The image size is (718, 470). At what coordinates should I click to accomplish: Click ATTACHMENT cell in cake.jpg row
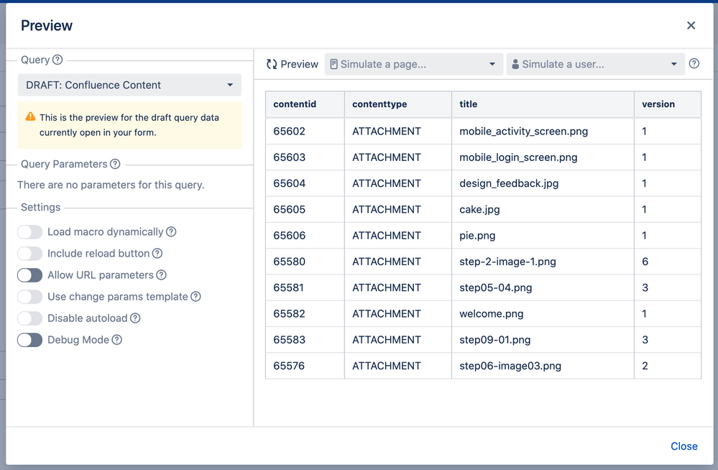(x=398, y=210)
